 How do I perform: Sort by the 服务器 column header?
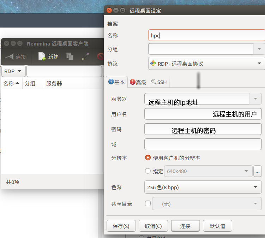tap(74, 83)
